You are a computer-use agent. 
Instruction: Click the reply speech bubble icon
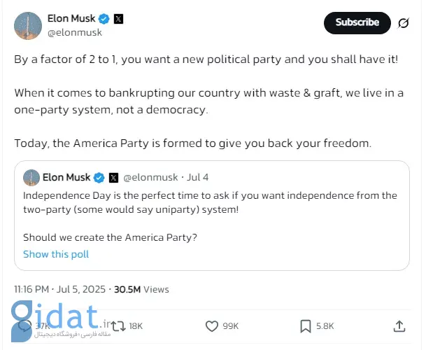pos(24,326)
